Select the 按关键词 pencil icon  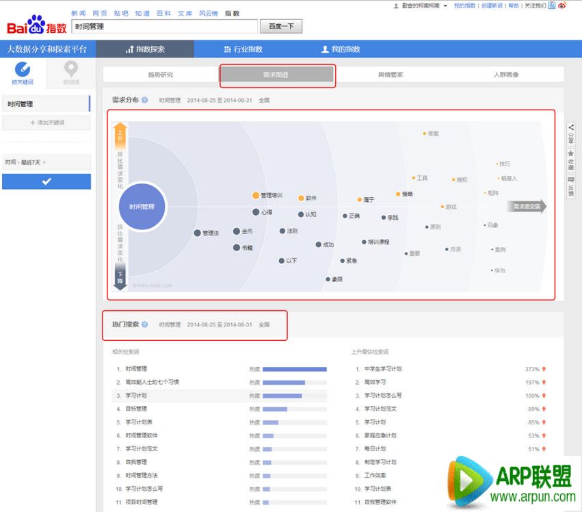coord(22,70)
